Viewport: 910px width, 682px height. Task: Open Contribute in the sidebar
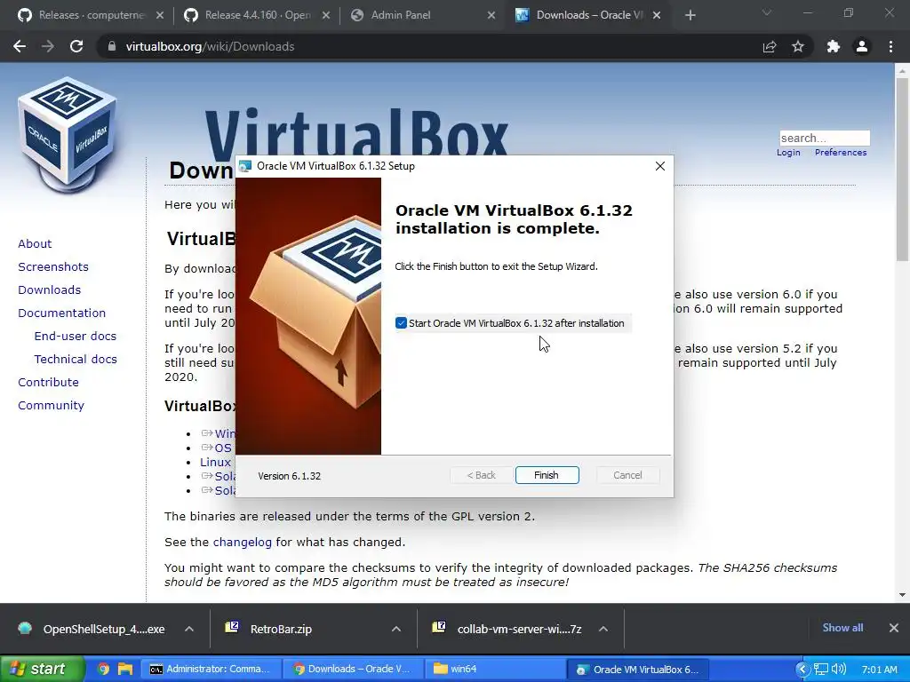pos(48,383)
